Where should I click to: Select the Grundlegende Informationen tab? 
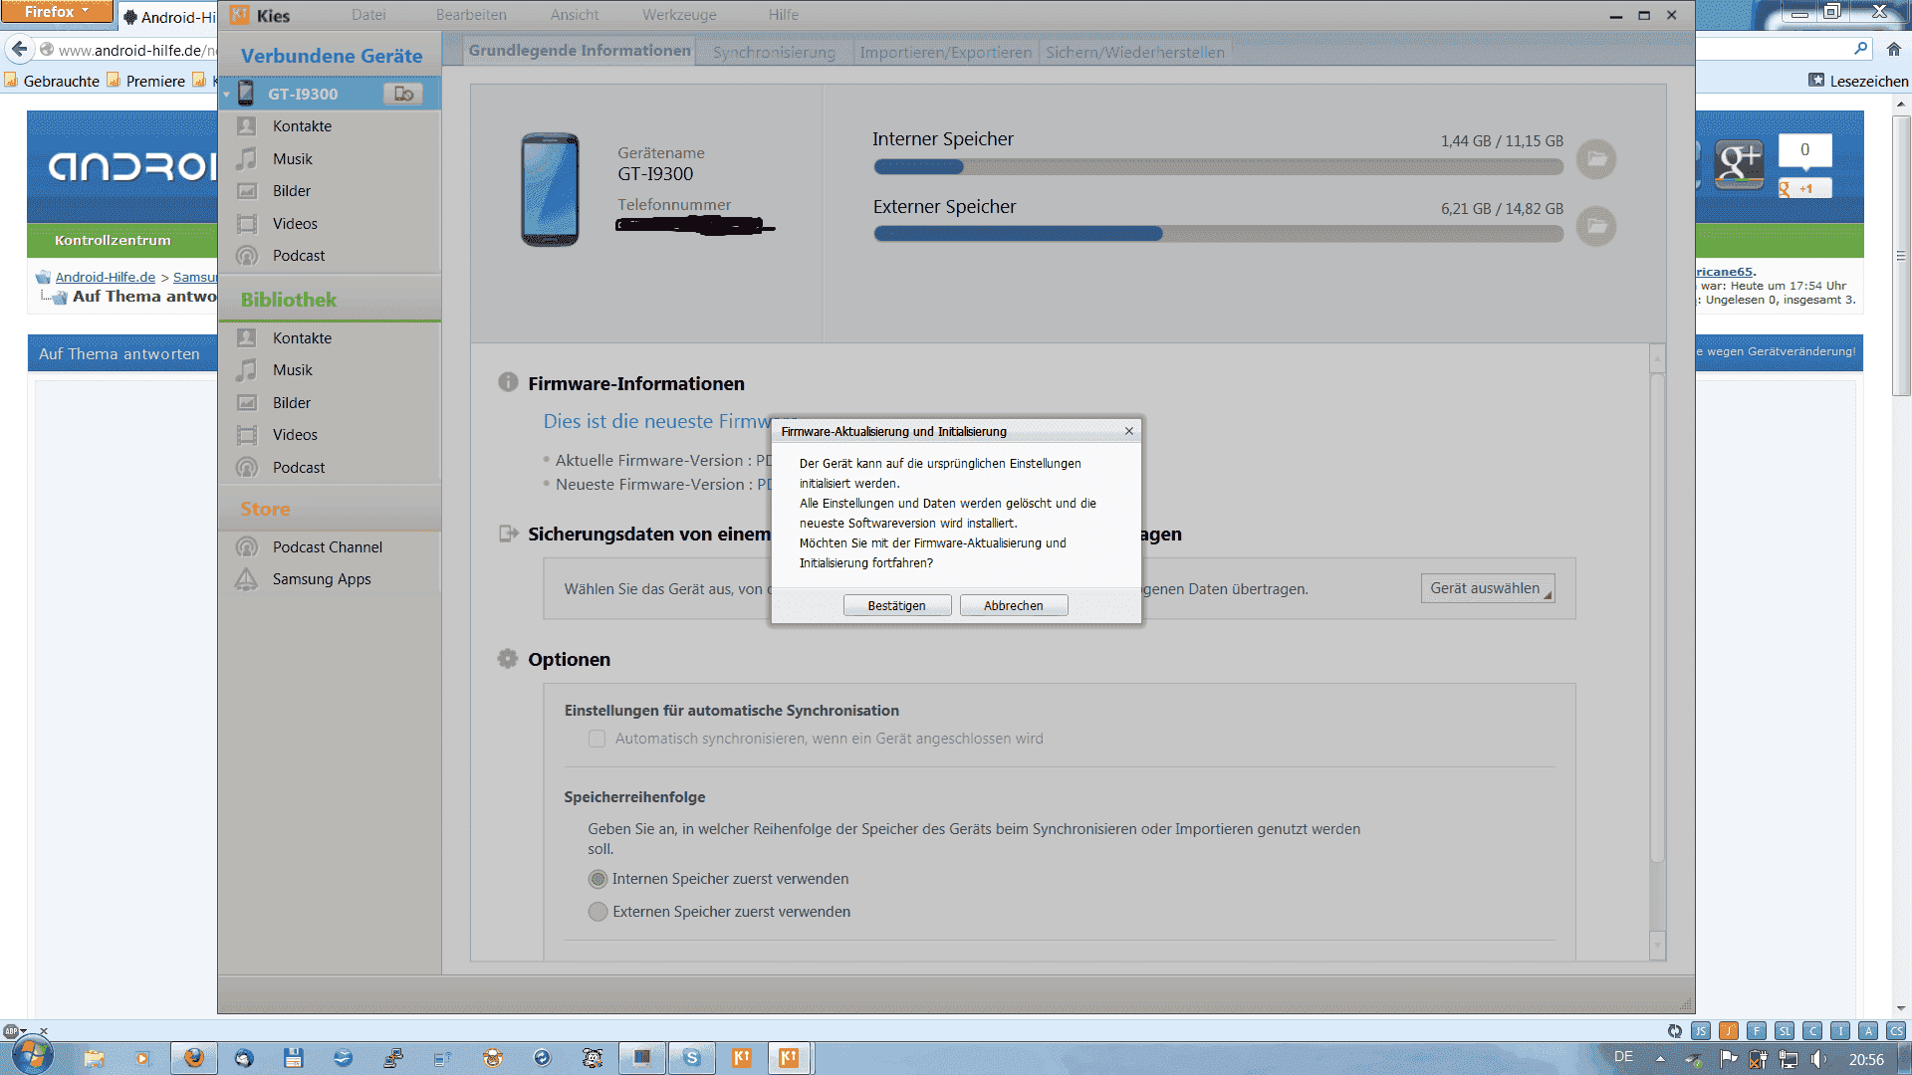click(x=580, y=51)
